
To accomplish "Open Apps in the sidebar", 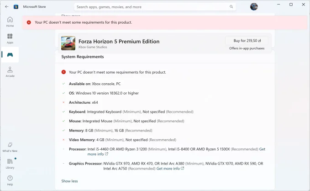I will point(10,38).
